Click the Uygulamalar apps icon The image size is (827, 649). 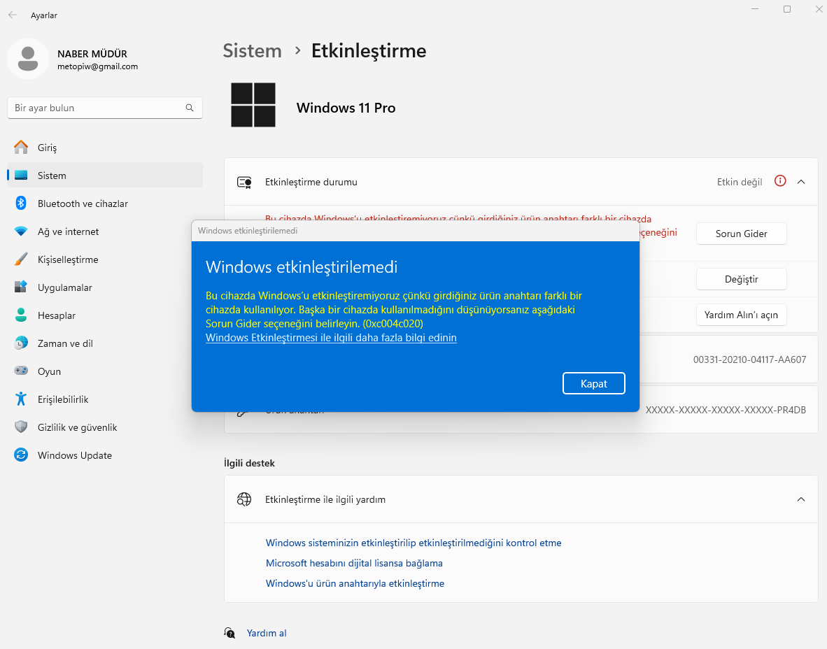tap(21, 287)
